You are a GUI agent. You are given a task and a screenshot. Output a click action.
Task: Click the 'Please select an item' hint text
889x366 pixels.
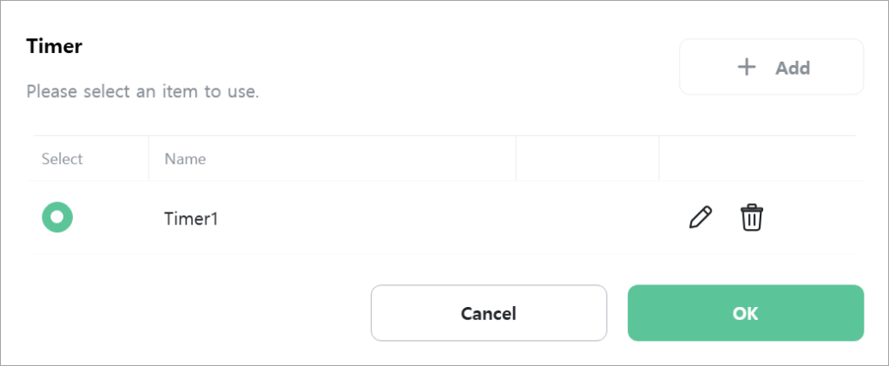point(143,91)
